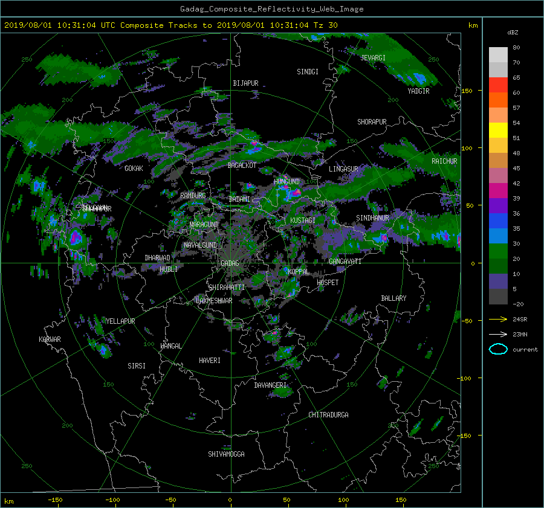Click the LINGASUR city label
544x508 pixels.
[343, 169]
